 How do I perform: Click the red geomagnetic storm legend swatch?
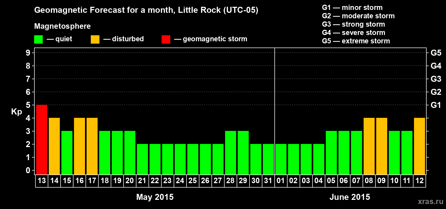(x=166, y=39)
